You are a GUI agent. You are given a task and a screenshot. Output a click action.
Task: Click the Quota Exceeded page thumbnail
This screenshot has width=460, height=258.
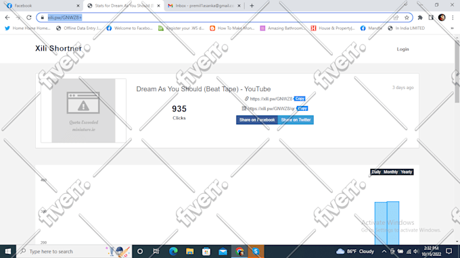click(x=84, y=110)
